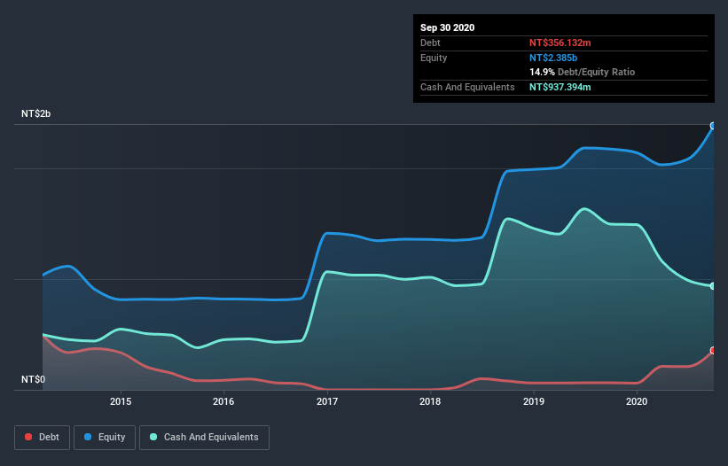Image resolution: width=728 pixels, height=466 pixels.
Task: Click the 2016 x-axis label
Action: 223,401
